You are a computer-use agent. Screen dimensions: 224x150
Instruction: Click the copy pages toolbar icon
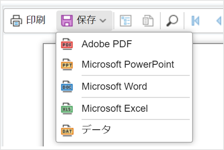click(x=148, y=21)
